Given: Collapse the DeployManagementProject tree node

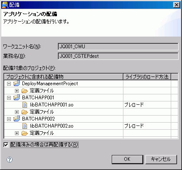Looking at the screenshot, I should 9,84.
